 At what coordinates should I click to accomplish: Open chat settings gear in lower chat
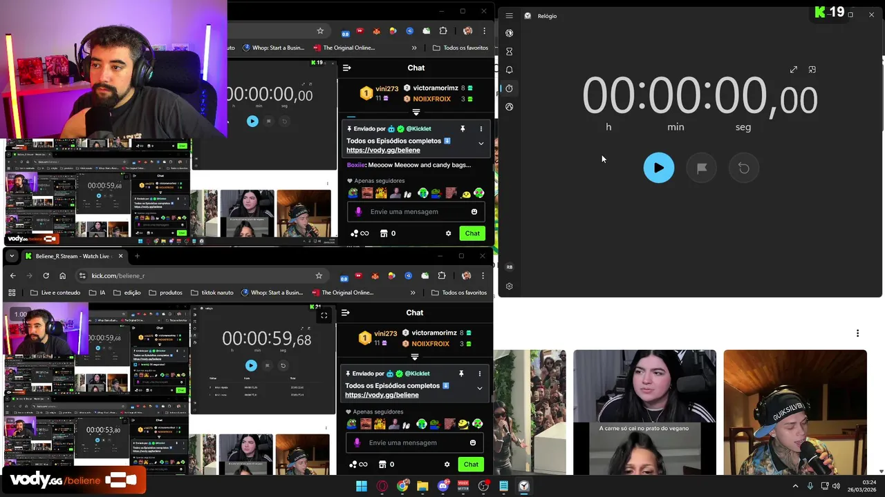coord(447,465)
